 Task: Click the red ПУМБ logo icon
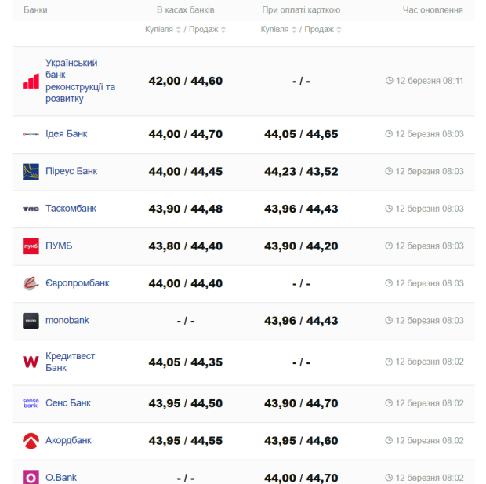point(31,246)
